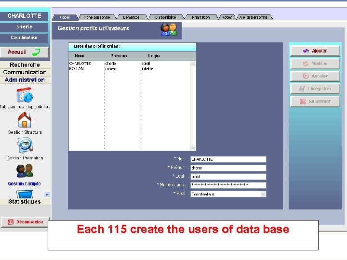Click the list scrollbar down arrow
Image resolution: width=347 pixels, height=260 pixels.
pos(193,147)
